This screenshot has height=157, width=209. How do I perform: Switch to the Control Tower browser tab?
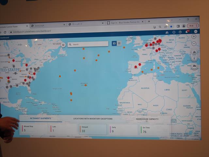14,26
